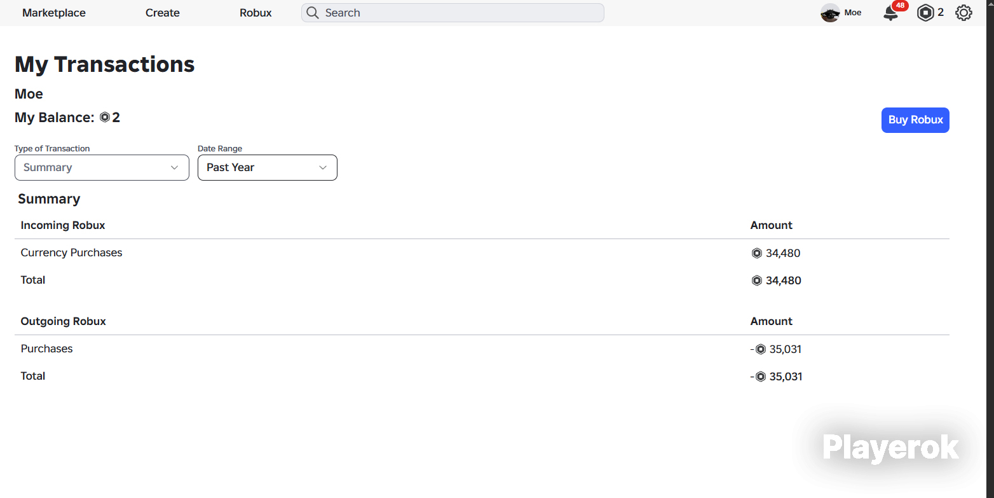Click the Buy Robux button
This screenshot has height=498, width=994.
pyautogui.click(x=915, y=120)
